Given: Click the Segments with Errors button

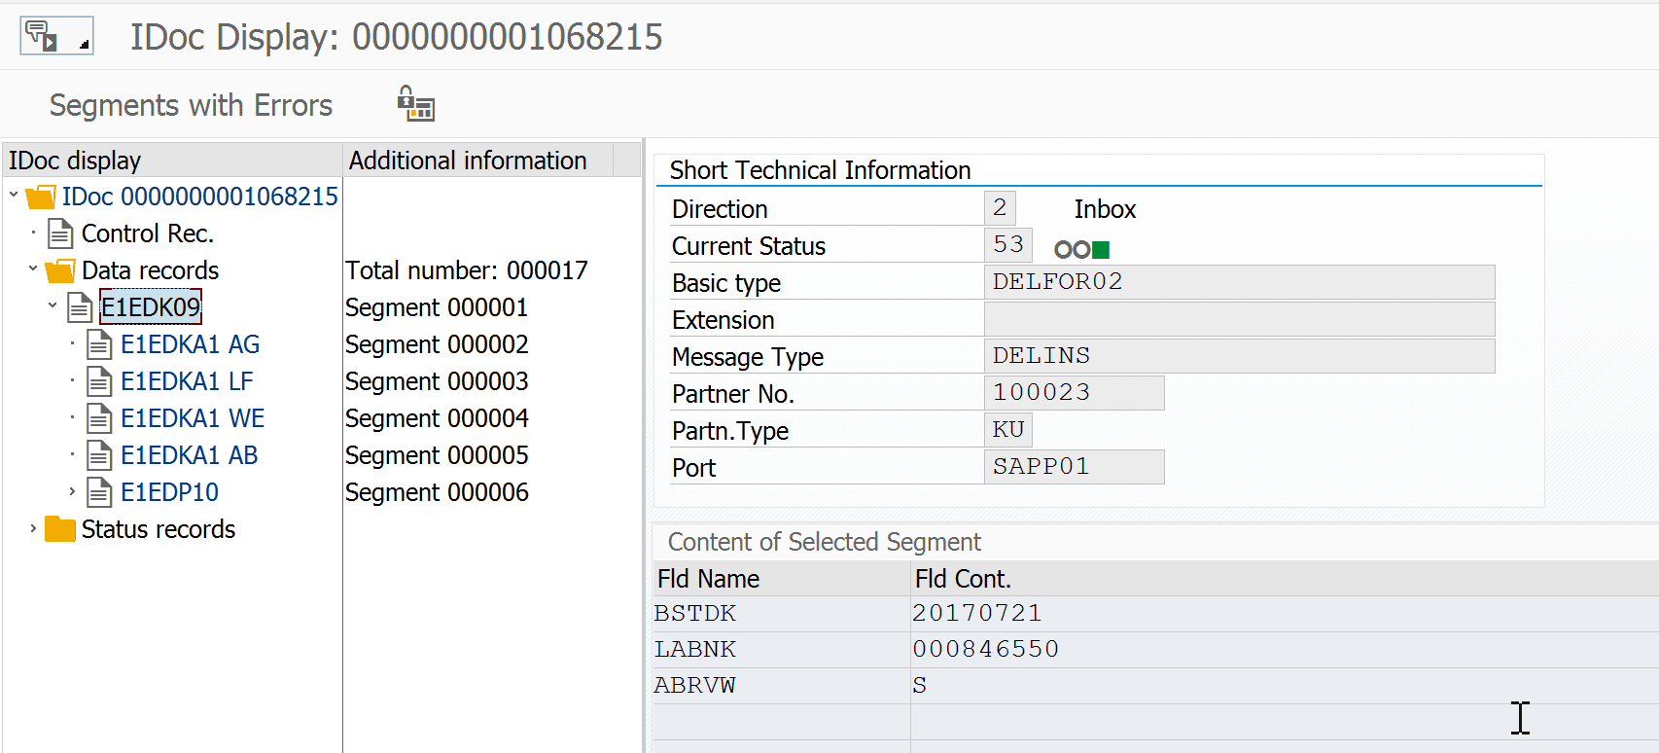Looking at the screenshot, I should tap(191, 105).
